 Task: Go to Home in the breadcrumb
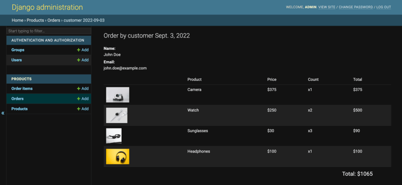coord(17,20)
